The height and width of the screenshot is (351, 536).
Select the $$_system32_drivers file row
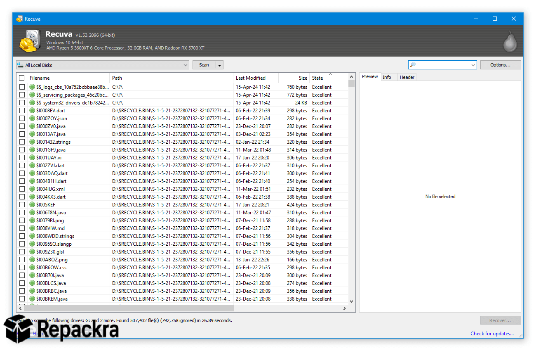pos(182,103)
